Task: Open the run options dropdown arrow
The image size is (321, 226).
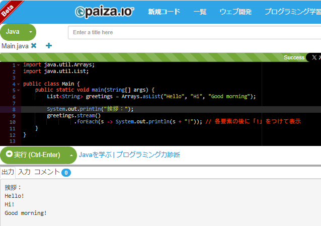Action: (x=71, y=155)
